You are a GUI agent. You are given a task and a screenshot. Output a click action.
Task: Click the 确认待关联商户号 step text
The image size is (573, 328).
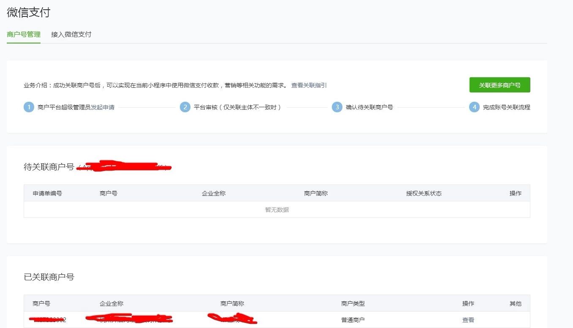(x=369, y=107)
